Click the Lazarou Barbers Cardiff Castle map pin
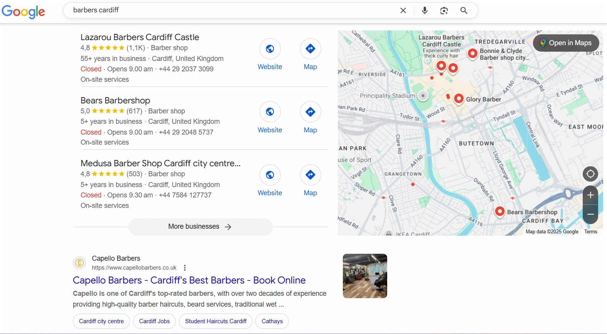This screenshot has height=334, width=607. coord(441,67)
